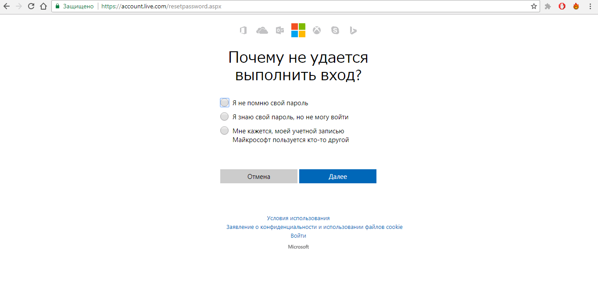Click the heading 'Почему не удается выполнить вход?'

(x=298, y=66)
